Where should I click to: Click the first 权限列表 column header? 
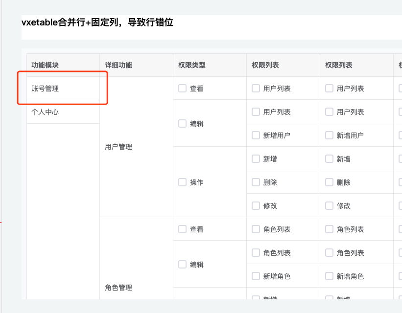click(x=283, y=65)
